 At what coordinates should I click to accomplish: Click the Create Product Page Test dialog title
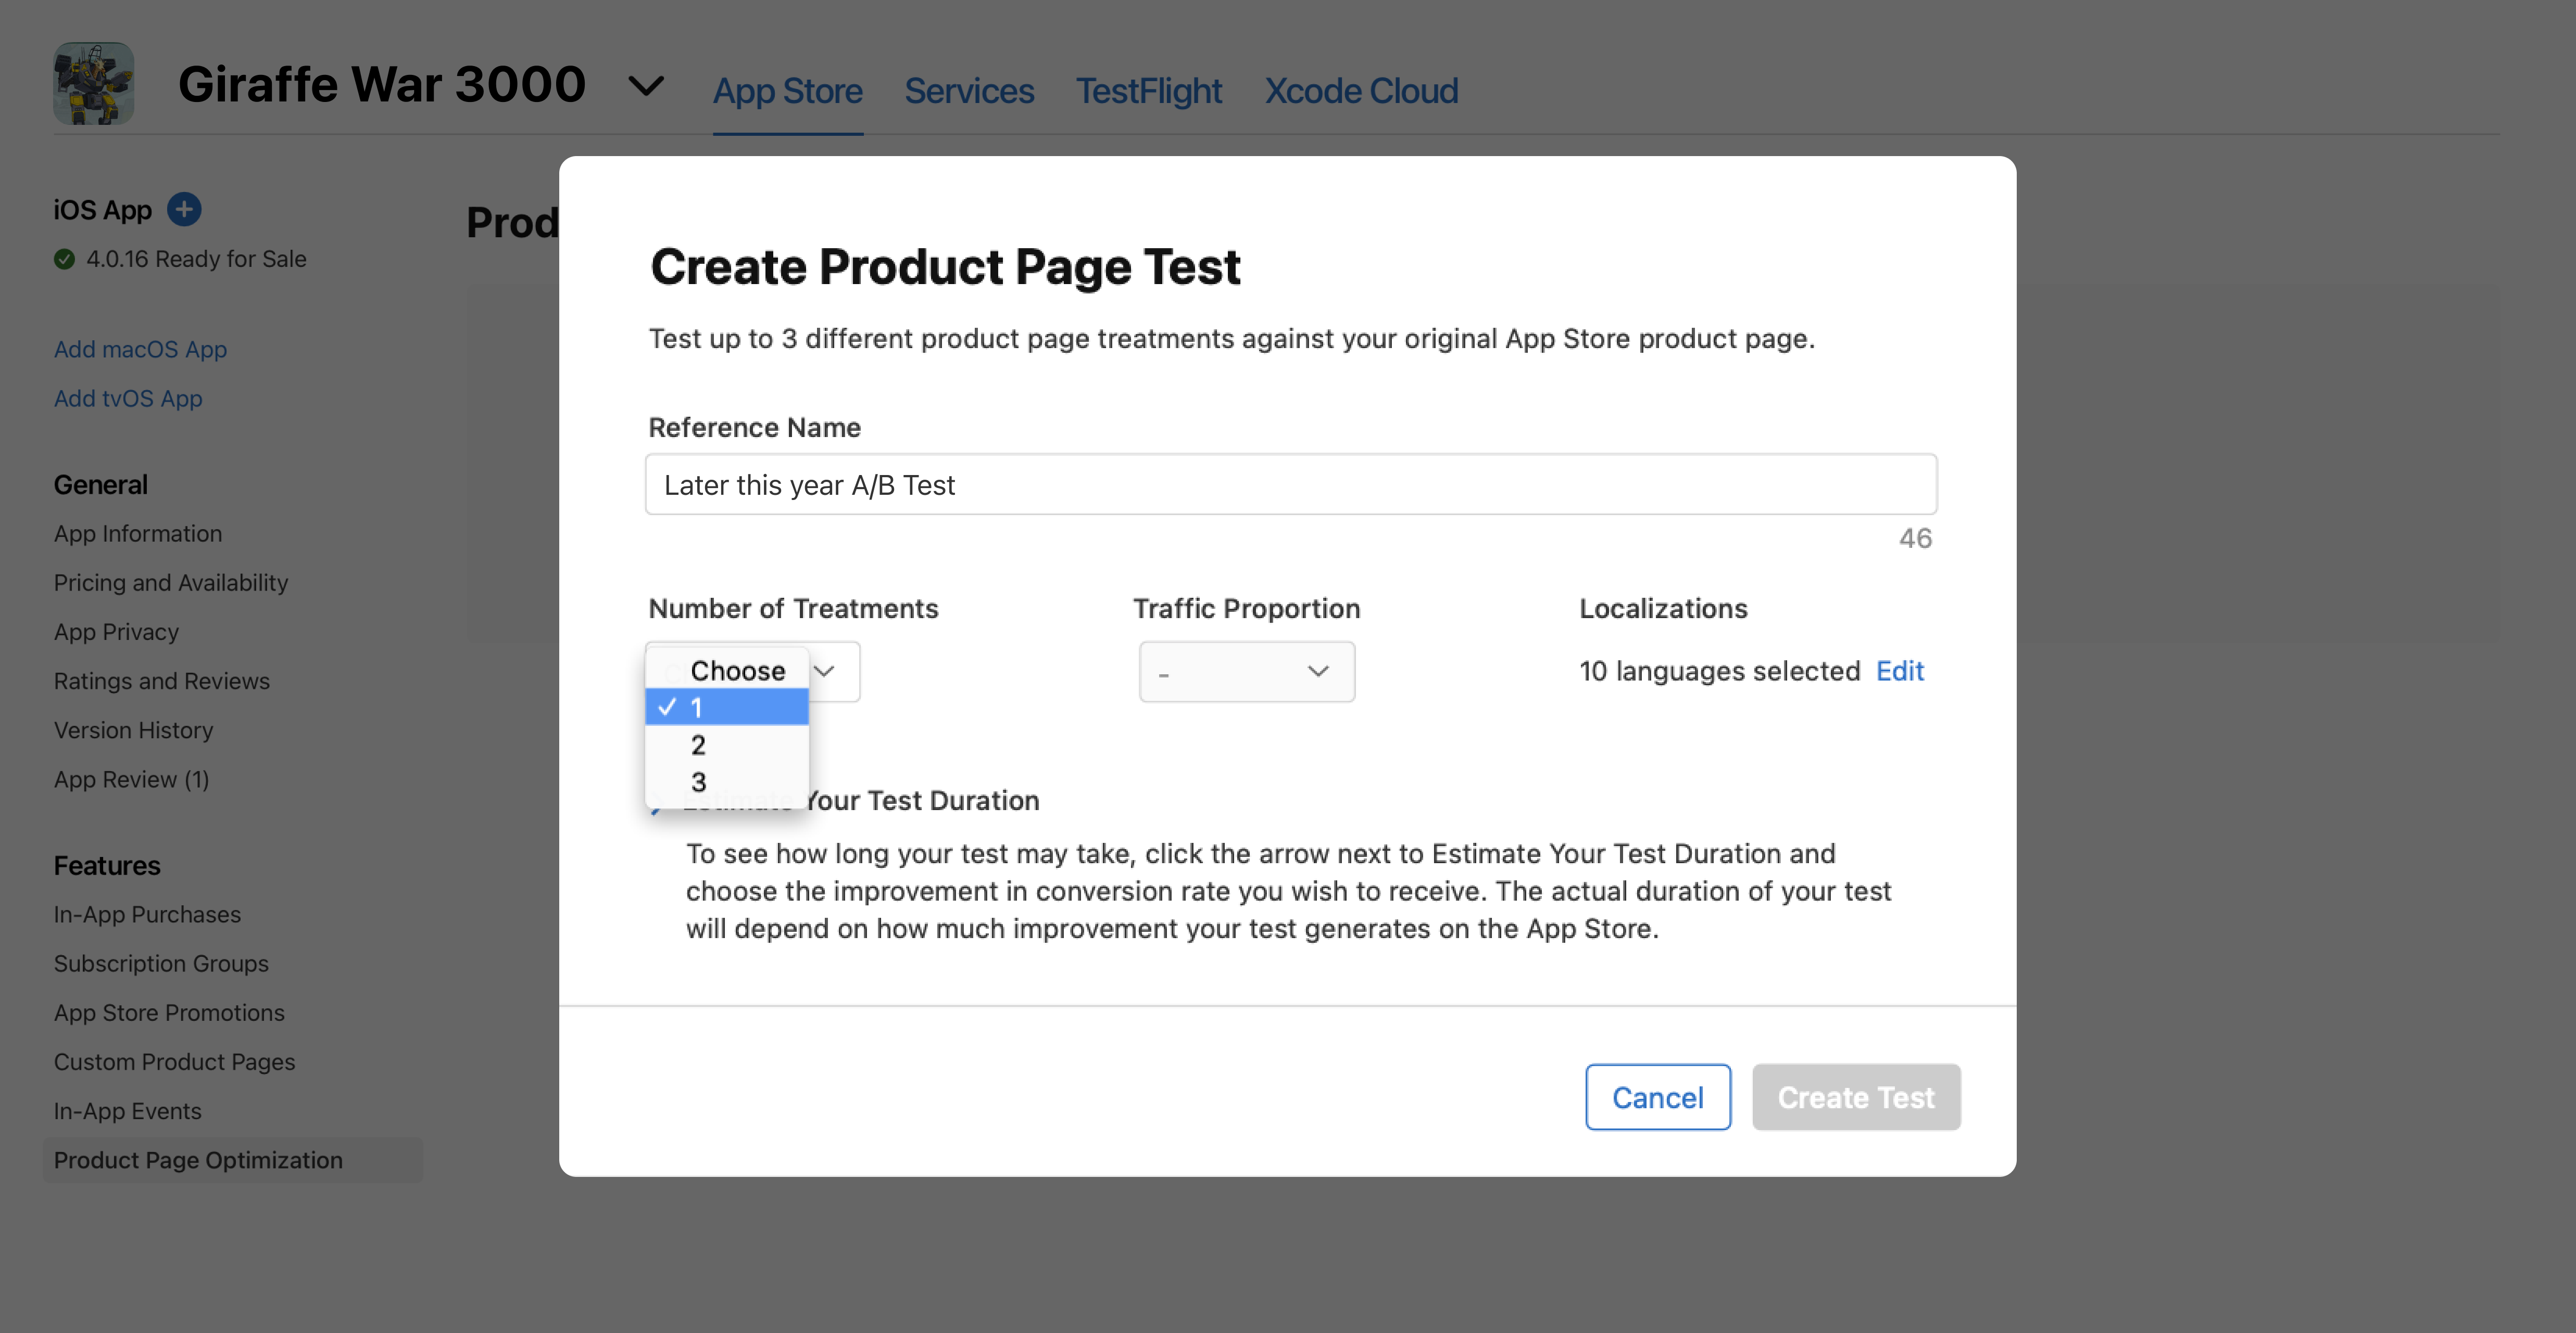point(945,267)
